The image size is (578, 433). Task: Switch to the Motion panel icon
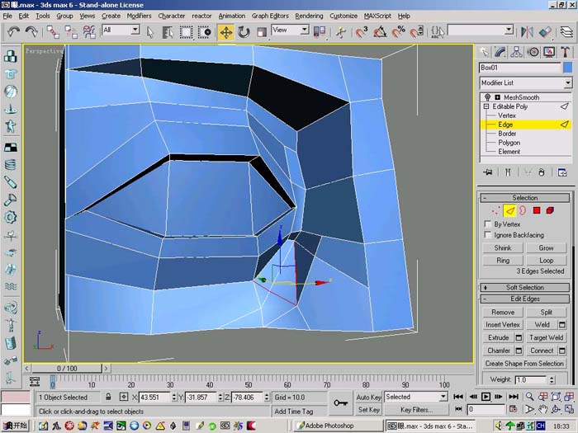[533, 52]
